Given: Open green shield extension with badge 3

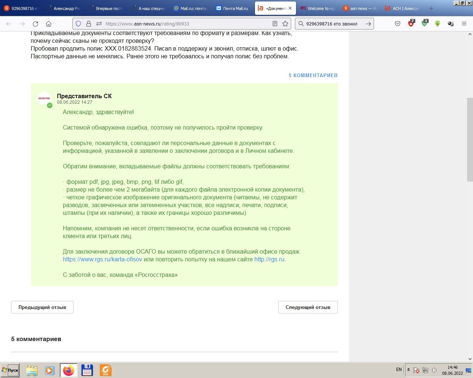Looking at the screenshot, I should (425, 23).
